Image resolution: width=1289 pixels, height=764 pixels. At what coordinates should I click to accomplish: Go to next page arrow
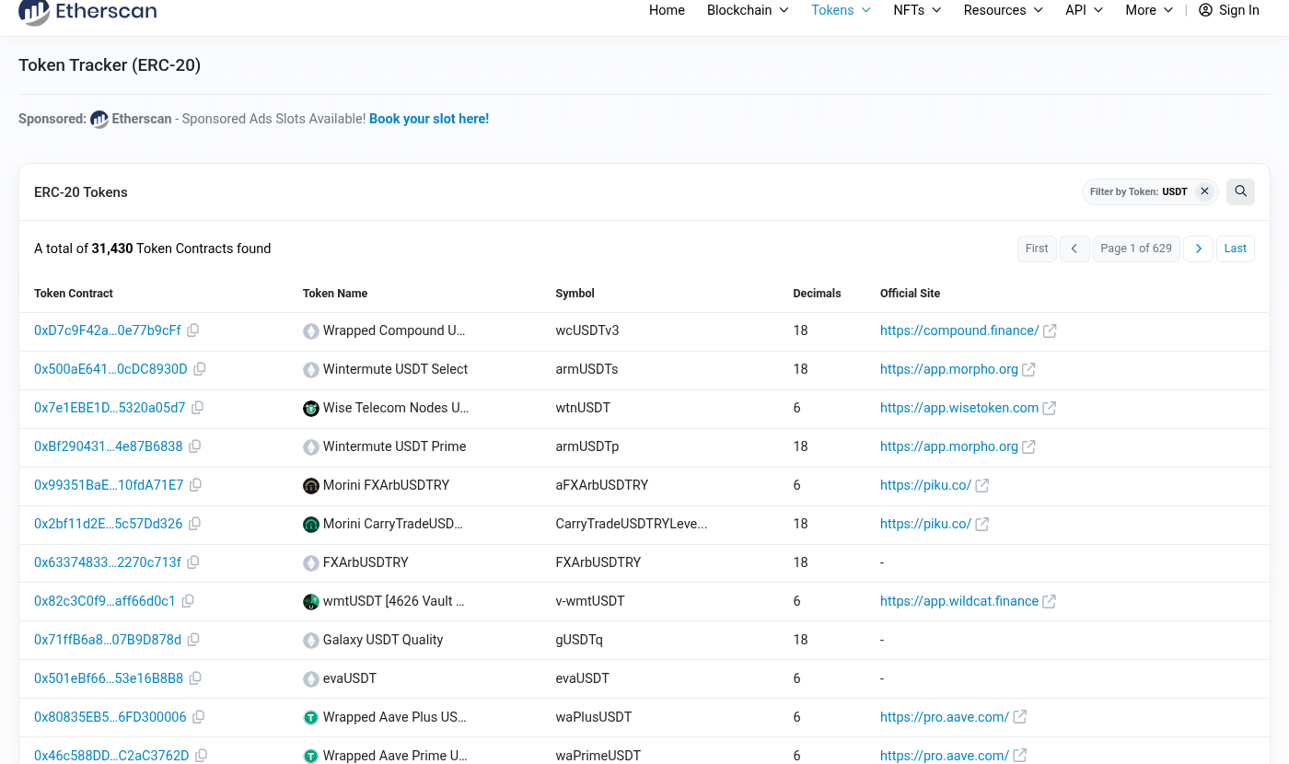(1198, 249)
